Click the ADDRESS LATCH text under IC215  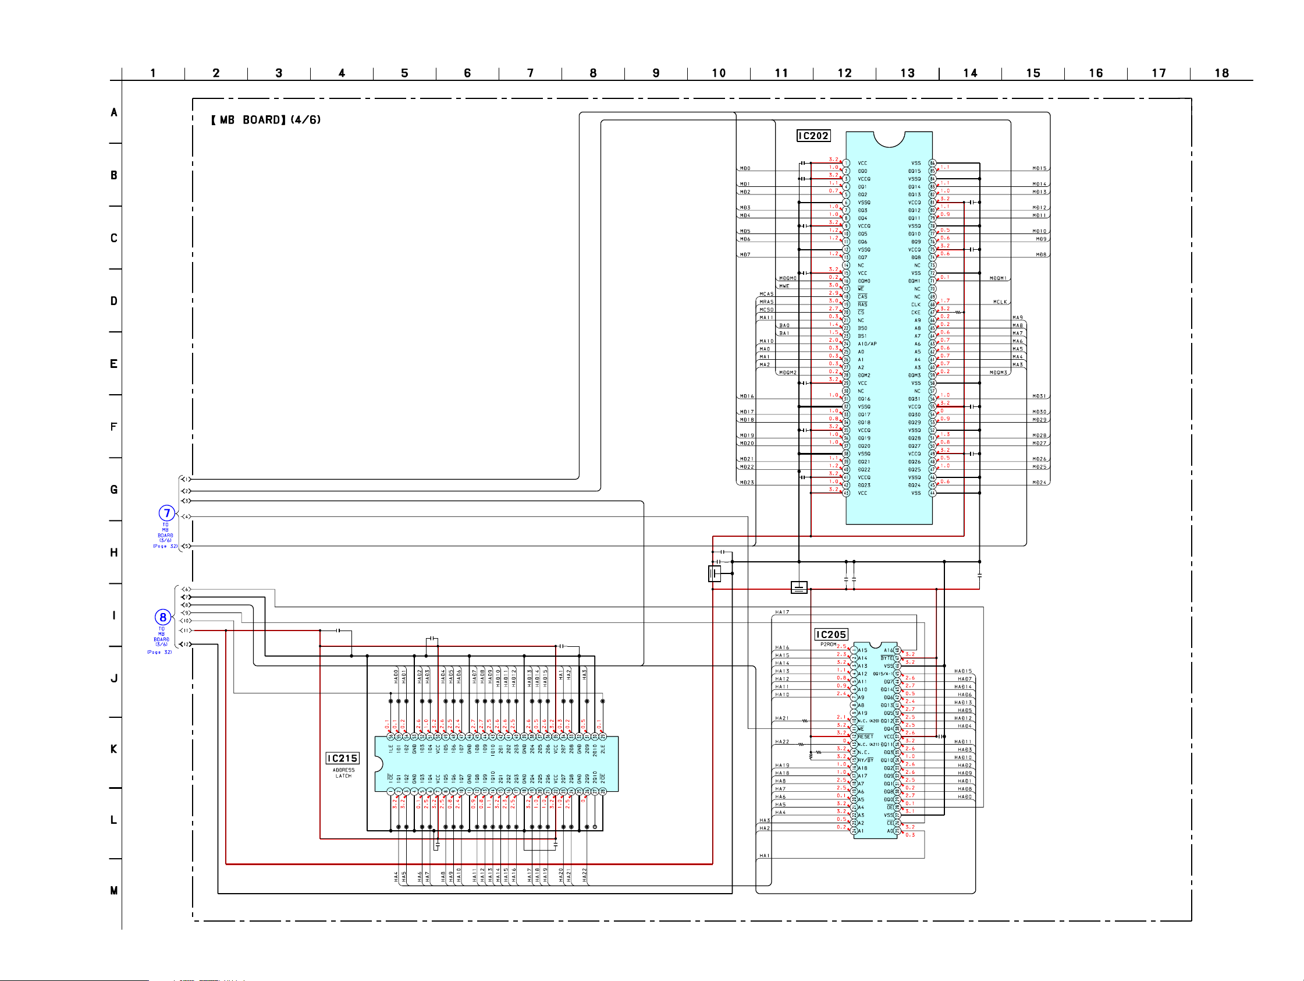point(344,773)
